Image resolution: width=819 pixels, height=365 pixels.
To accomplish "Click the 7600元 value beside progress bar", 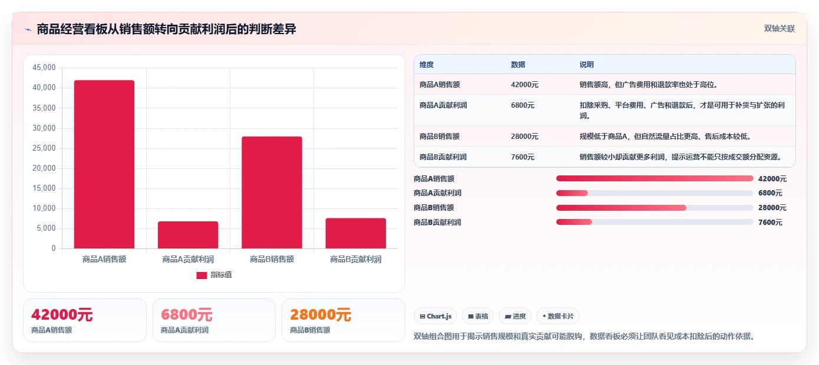I will tap(771, 223).
